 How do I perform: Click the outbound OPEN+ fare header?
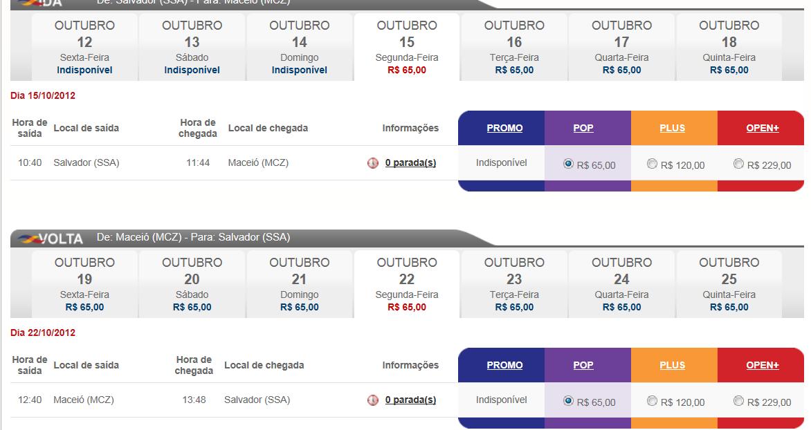click(x=763, y=128)
